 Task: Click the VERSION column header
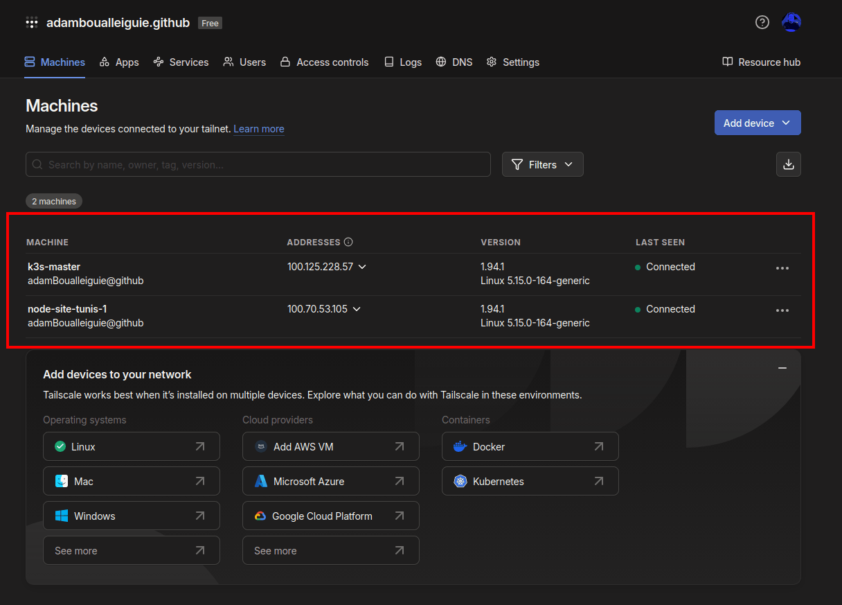pos(501,242)
